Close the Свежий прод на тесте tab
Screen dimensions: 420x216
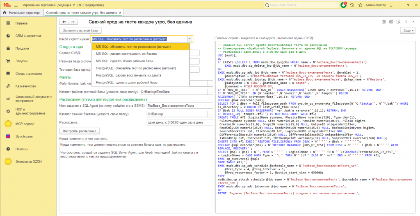[120, 13]
